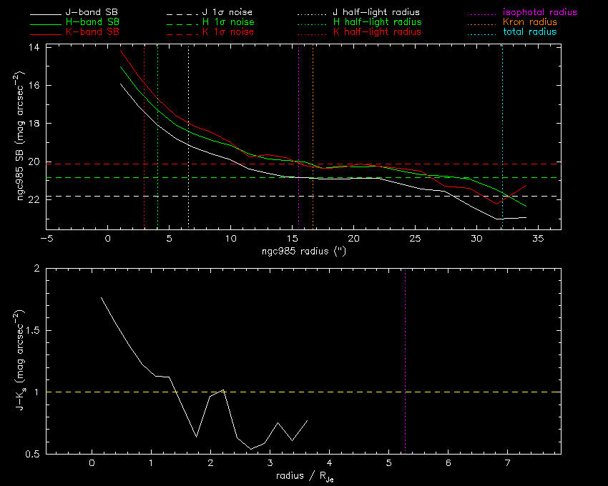Click the yellow dashed horizontal line in lower plot
Image resolution: width=608 pixels, height=486 pixels.
click(465, 392)
